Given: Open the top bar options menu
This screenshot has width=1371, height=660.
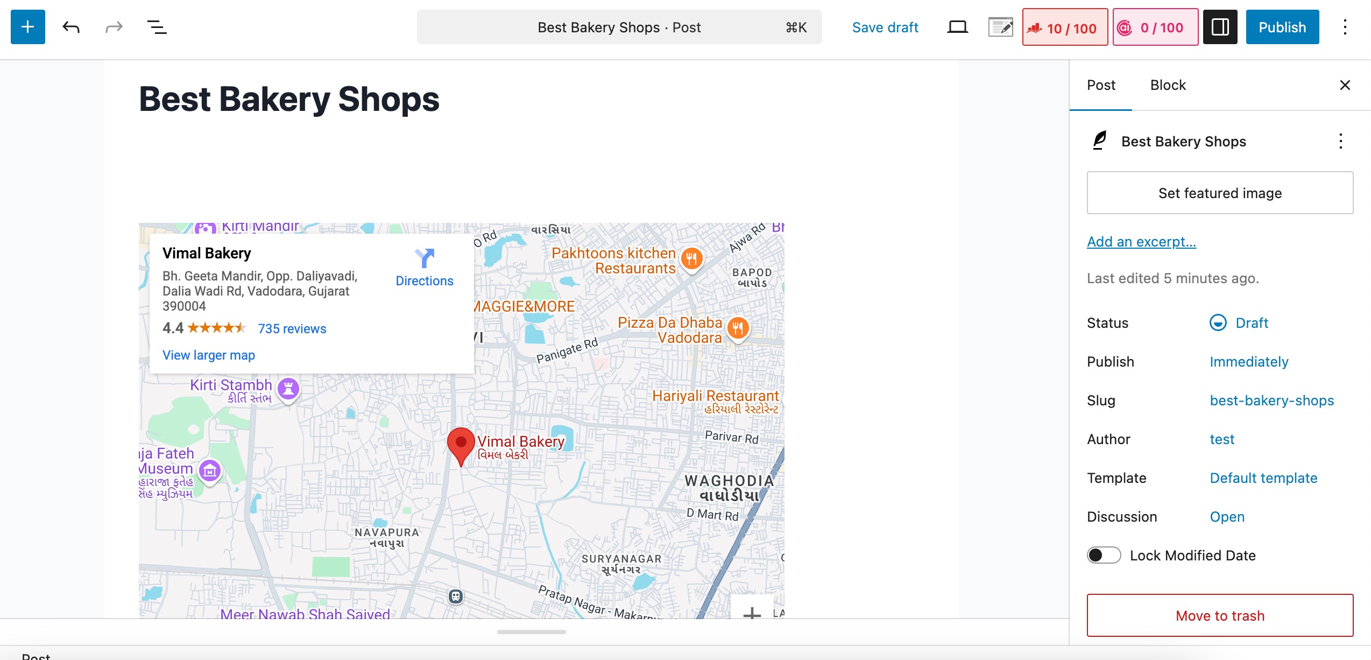Looking at the screenshot, I should [1345, 27].
